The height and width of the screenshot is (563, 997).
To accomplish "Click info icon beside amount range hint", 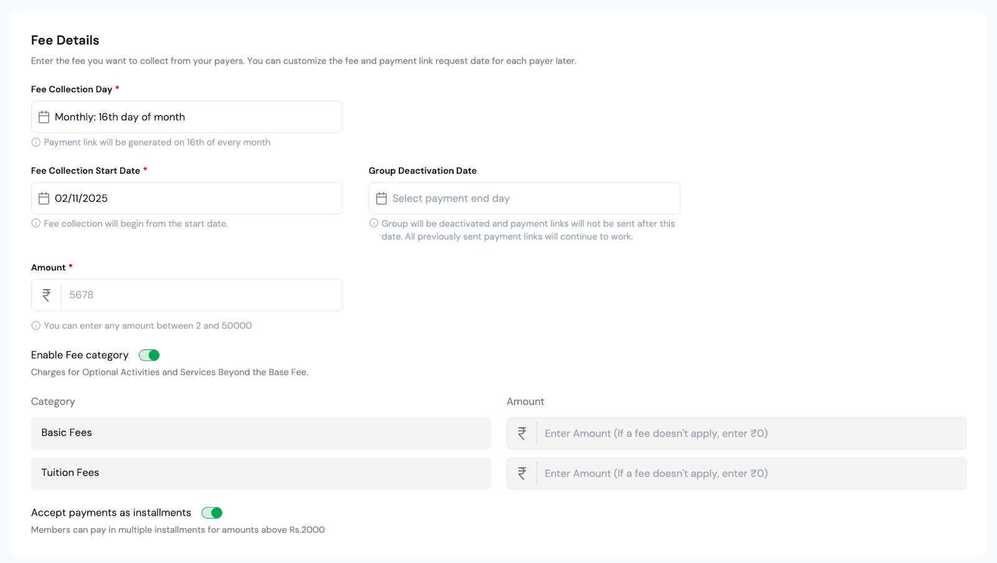I will coord(36,326).
